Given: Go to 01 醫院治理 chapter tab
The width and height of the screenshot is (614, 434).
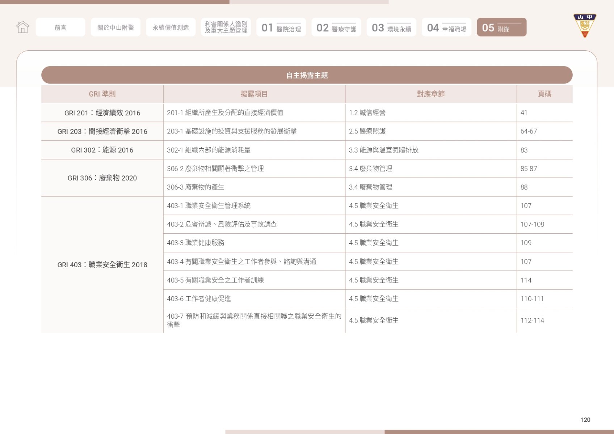Looking at the screenshot, I should 281,27.
